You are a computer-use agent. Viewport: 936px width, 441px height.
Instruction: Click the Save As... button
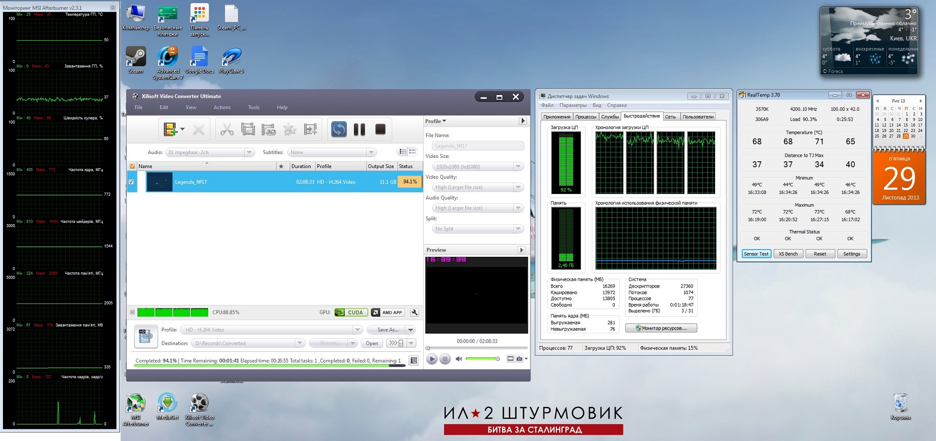(388, 330)
